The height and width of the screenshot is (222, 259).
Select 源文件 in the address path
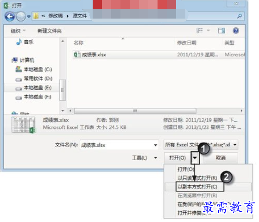click(80, 16)
